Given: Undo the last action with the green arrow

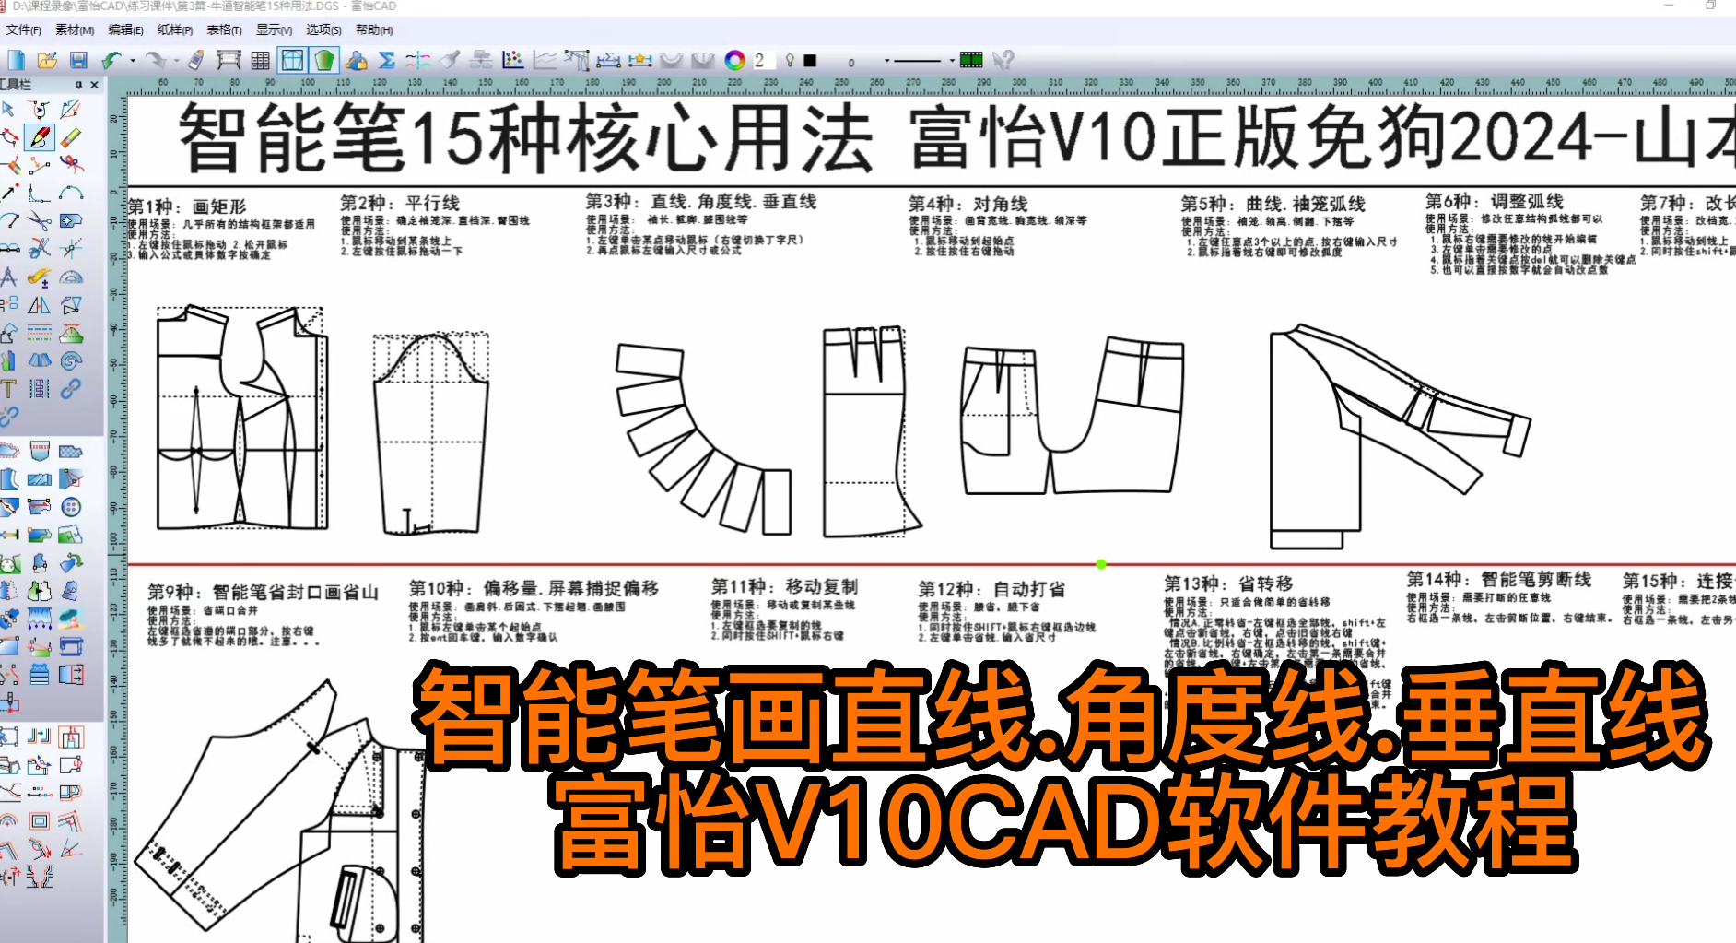Looking at the screenshot, I should (111, 60).
